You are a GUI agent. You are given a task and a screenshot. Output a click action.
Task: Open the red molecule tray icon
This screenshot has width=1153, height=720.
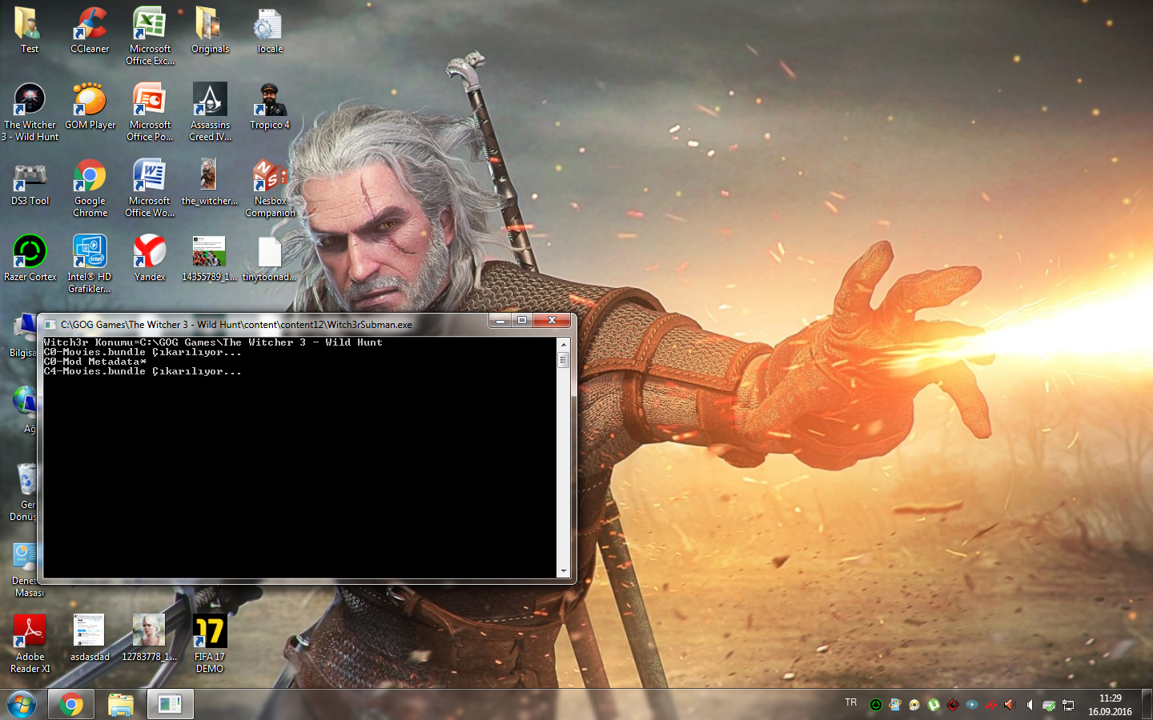pyautogui.click(x=991, y=705)
